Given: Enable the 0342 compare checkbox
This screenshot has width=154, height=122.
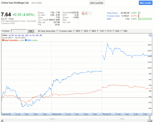Looking at the screenshot, I should point(114,31).
